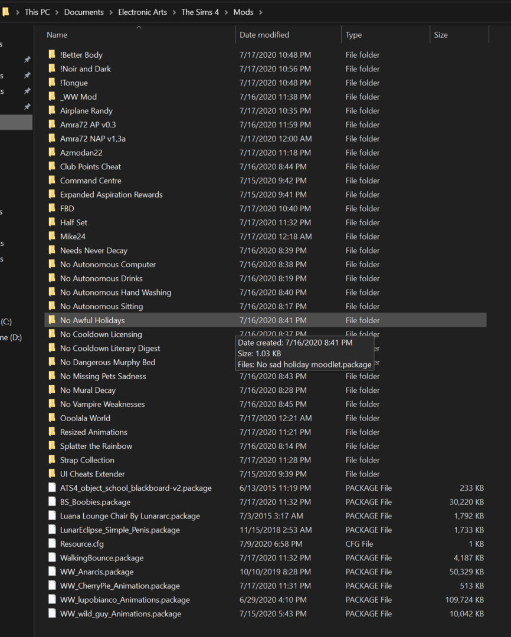Select the !Tongue folder name
This screenshot has height=637, width=511.
coord(74,83)
